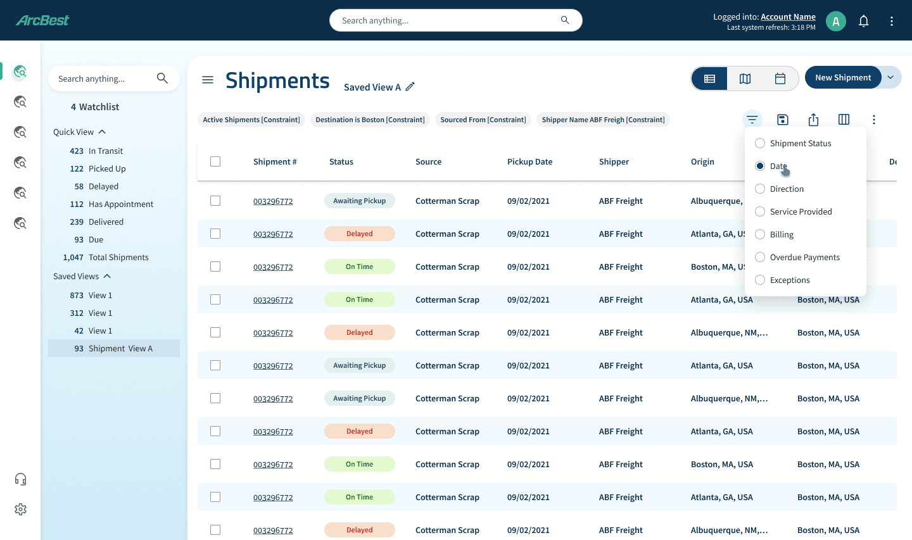Click Active Shipments constraint chip
Image resolution: width=912 pixels, height=540 pixels.
[251, 120]
